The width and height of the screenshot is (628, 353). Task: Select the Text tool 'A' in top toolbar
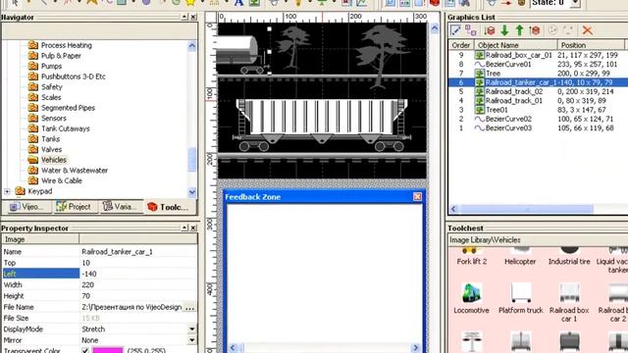pyautogui.click(x=238, y=3)
